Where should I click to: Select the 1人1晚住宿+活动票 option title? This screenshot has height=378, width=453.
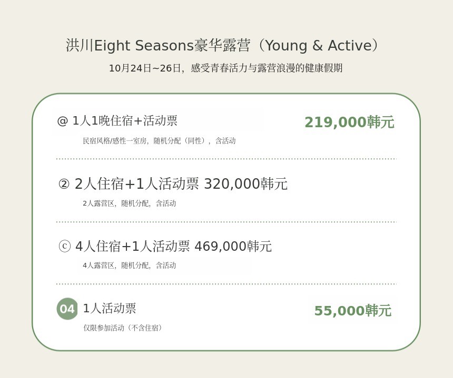(x=125, y=121)
